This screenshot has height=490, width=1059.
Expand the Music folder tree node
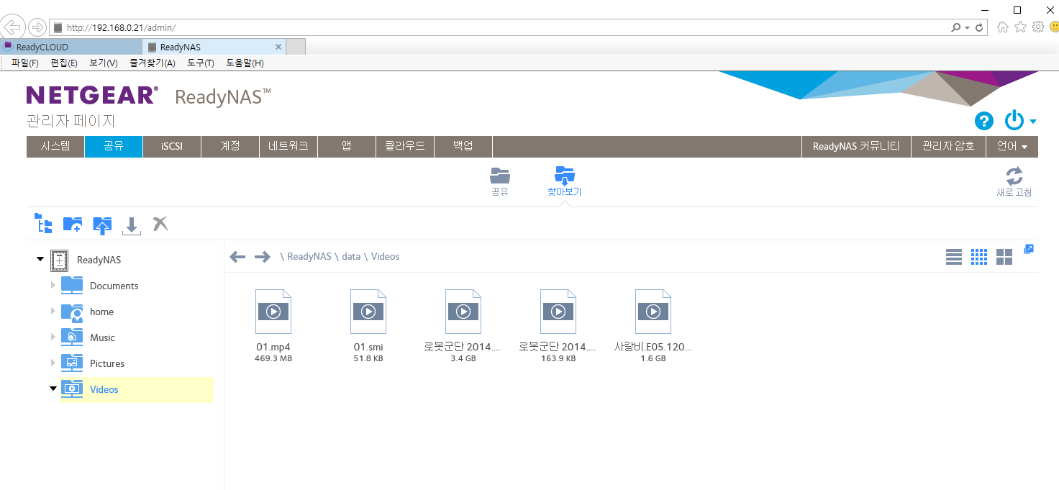click(53, 337)
